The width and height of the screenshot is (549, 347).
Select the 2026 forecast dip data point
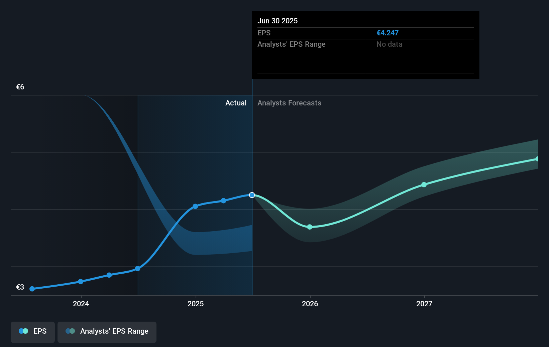click(310, 227)
